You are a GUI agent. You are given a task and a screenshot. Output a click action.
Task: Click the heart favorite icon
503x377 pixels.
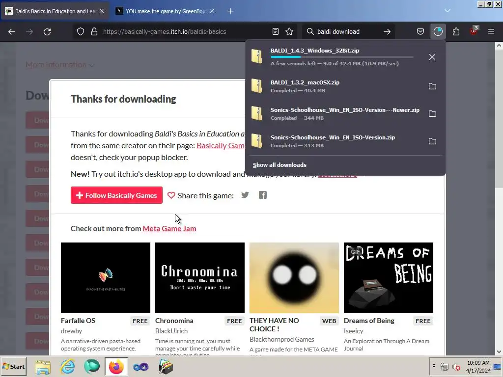[x=171, y=195]
